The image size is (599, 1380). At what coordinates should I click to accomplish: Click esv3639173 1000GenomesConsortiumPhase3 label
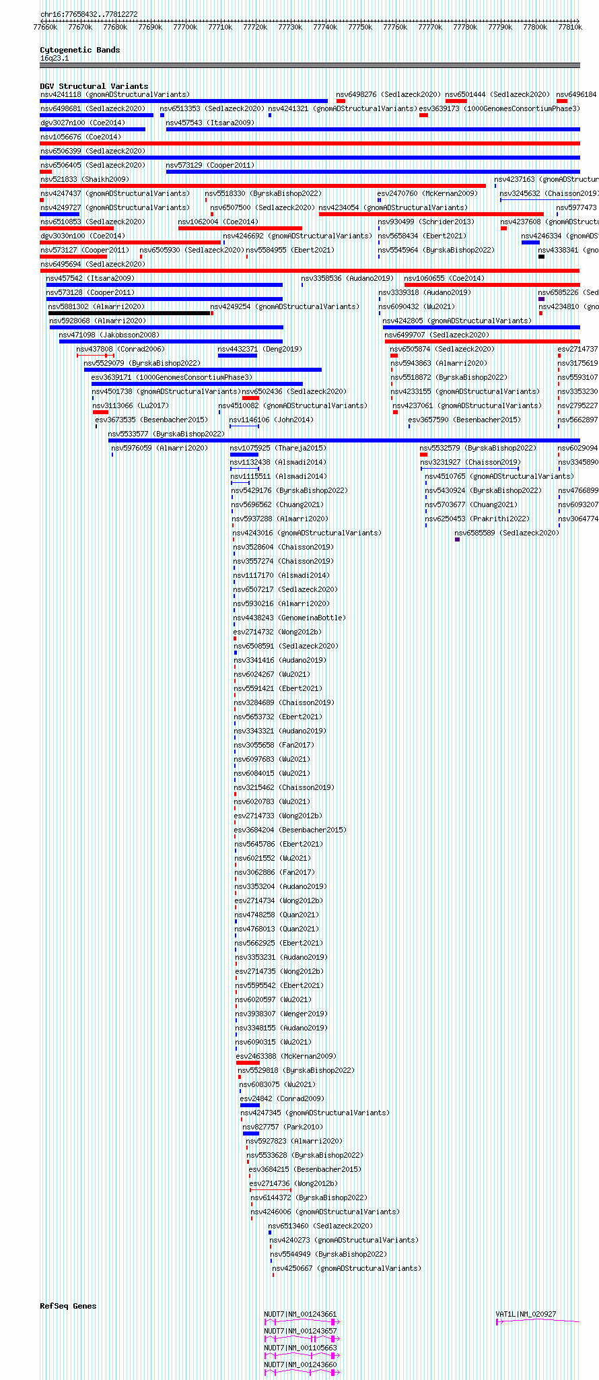(500, 108)
